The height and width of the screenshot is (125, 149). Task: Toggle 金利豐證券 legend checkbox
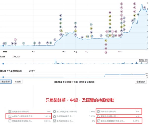click(10, 112)
